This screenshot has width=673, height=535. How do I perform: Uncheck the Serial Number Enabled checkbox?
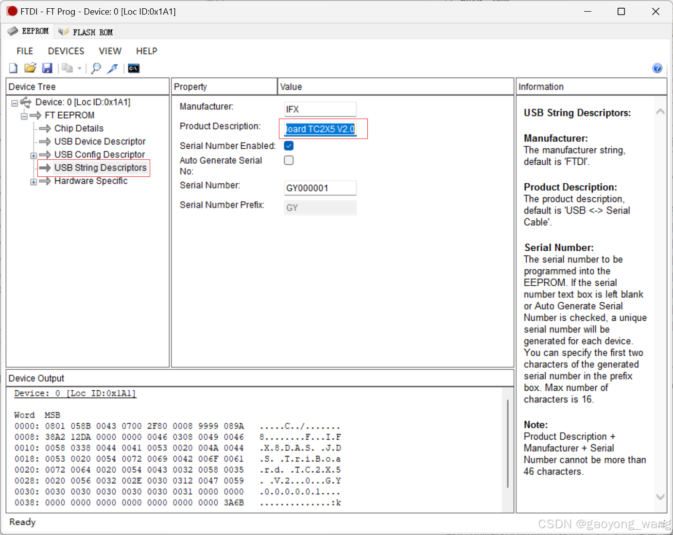coord(289,146)
